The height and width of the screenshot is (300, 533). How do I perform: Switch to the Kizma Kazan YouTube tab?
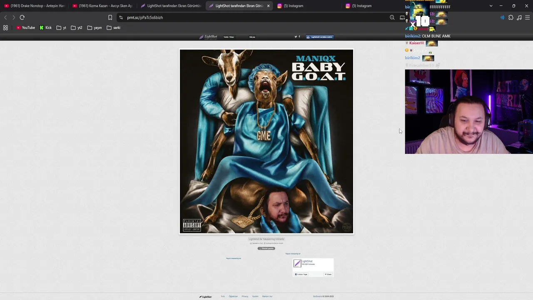click(x=102, y=6)
